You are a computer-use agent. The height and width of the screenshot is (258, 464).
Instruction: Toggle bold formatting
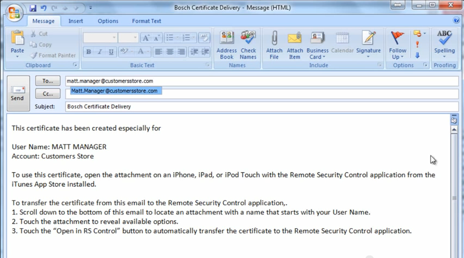(x=88, y=52)
